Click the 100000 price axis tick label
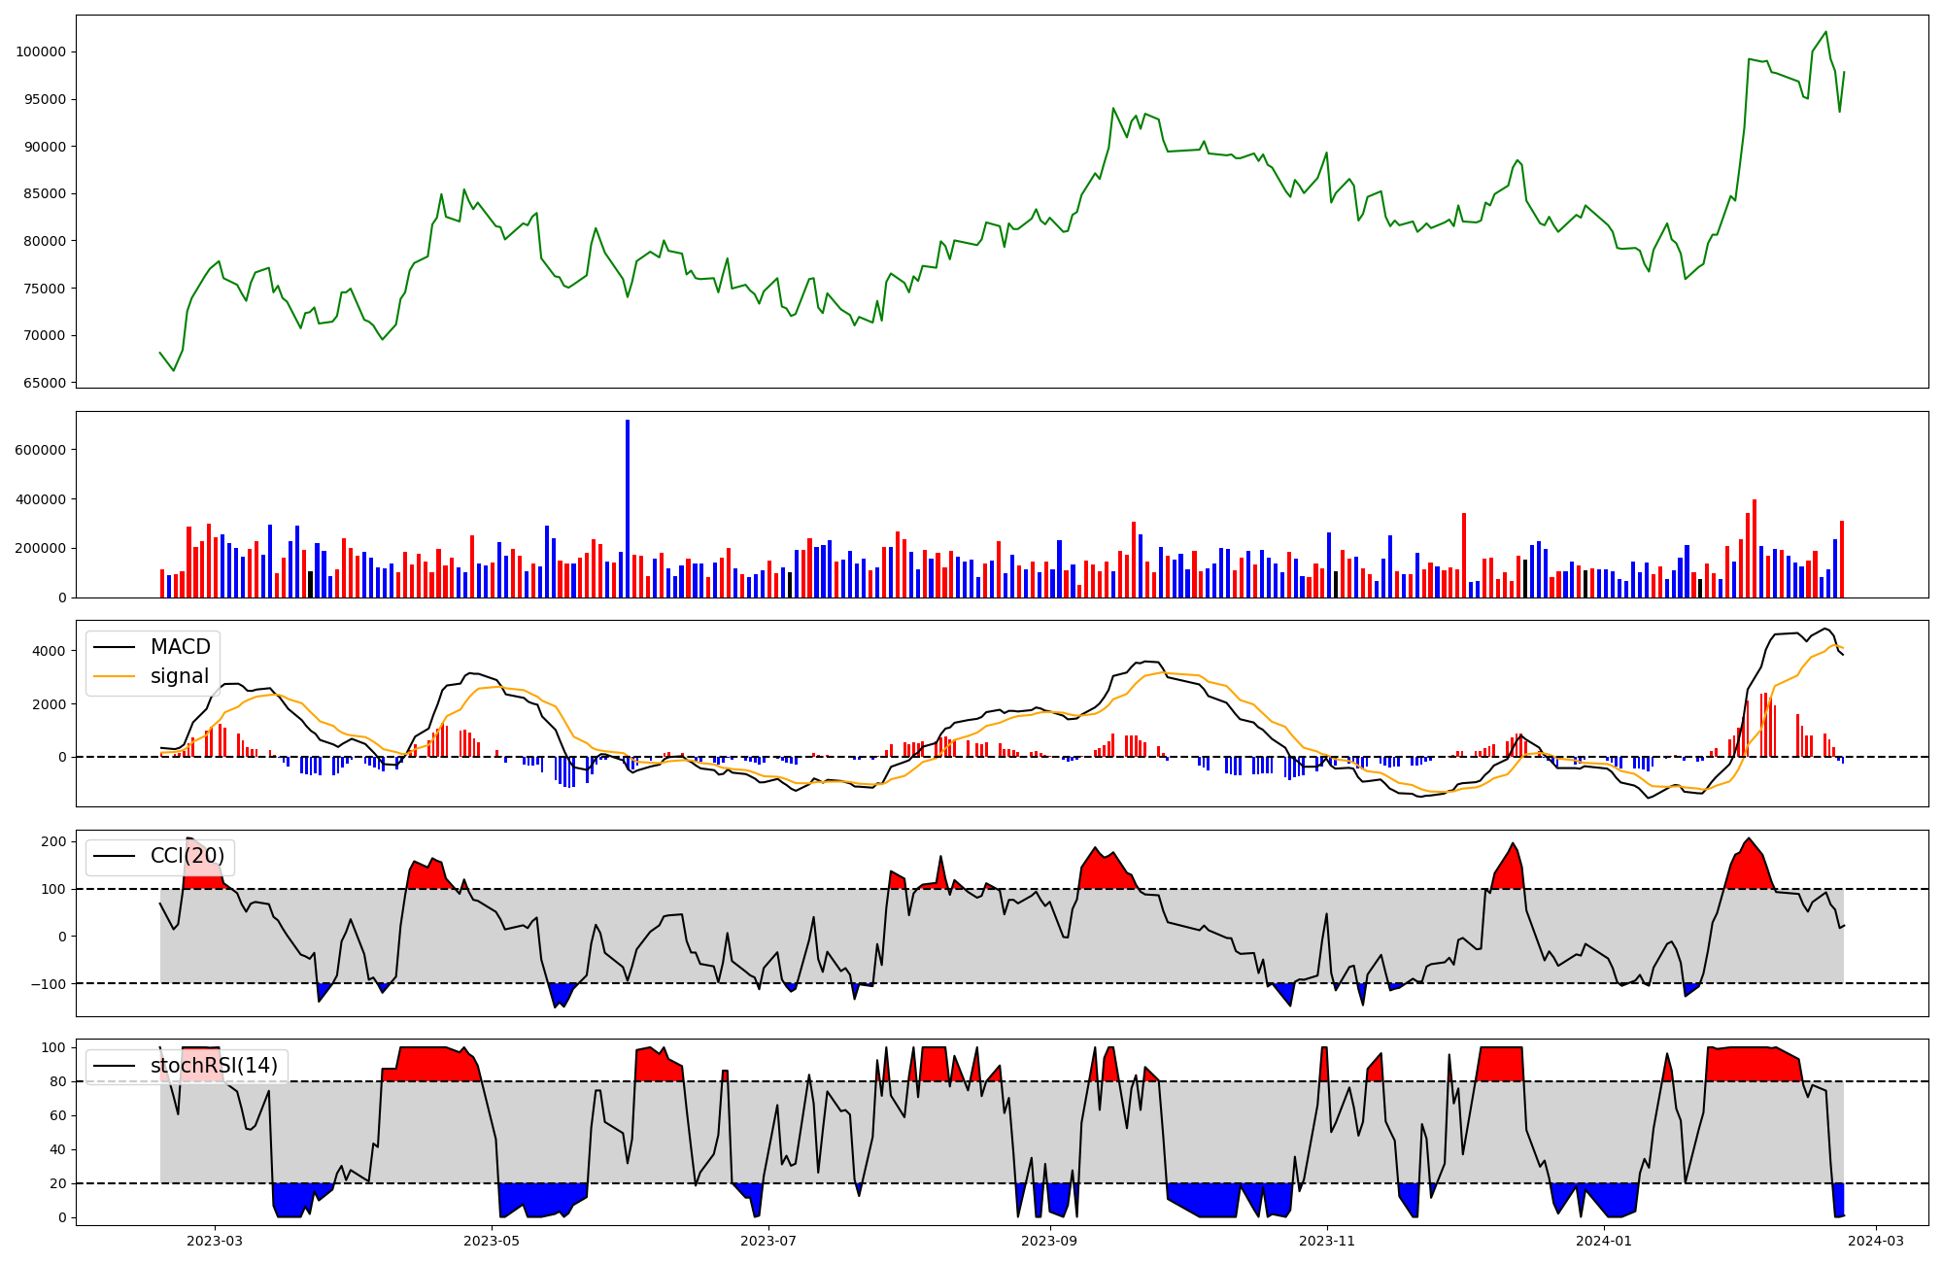 [41, 52]
